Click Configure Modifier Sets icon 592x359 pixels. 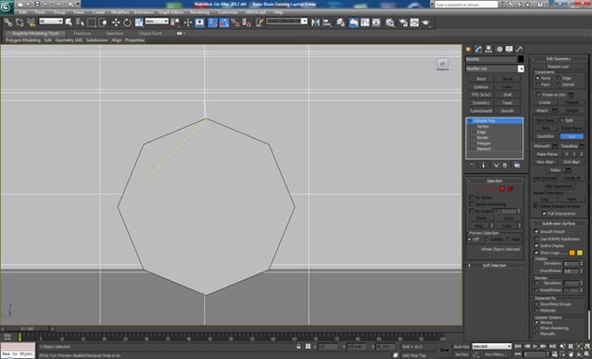(x=517, y=165)
